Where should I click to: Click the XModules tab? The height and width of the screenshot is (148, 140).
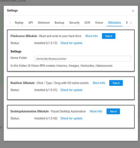tap(114, 22)
